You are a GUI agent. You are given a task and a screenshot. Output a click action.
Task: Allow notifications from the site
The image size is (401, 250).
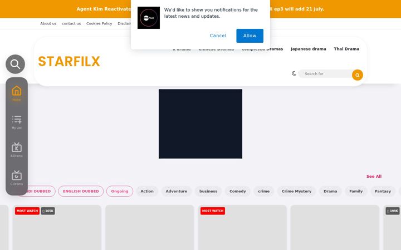pos(250,36)
